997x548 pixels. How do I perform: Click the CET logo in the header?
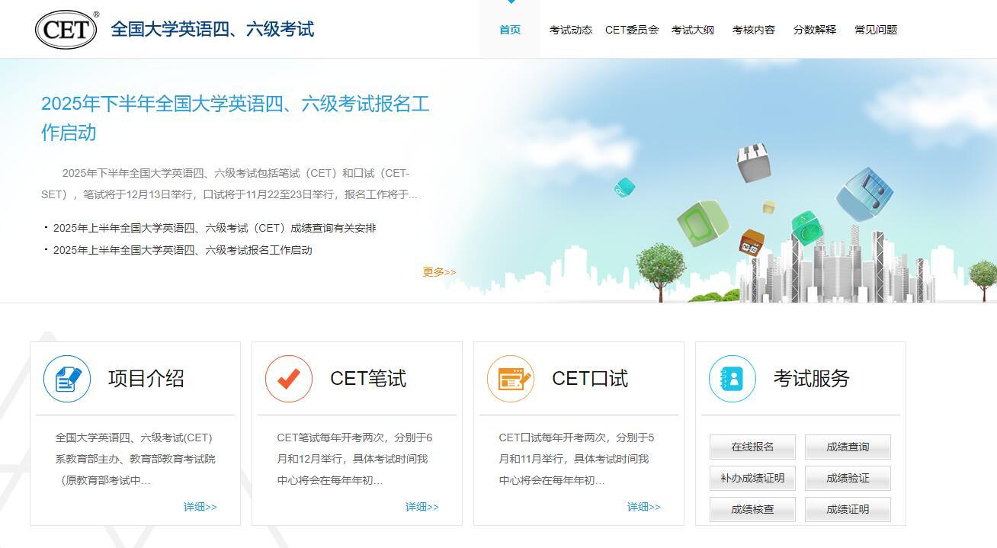coord(66,29)
